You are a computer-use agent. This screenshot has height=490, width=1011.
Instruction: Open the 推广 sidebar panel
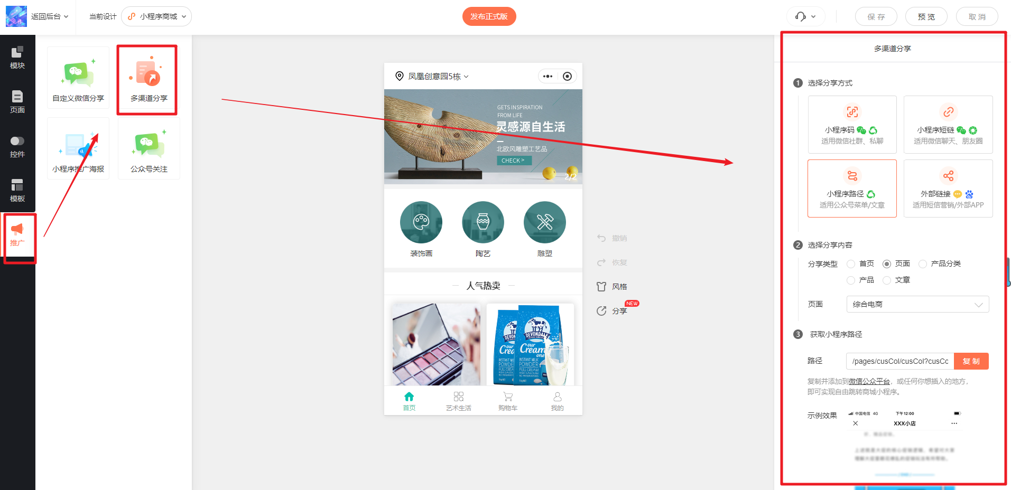(x=17, y=235)
